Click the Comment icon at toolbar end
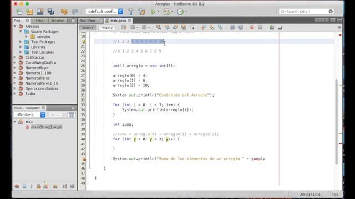The image size is (355, 199). tap(280, 28)
